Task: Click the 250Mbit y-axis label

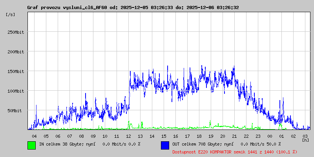Action: point(16,32)
